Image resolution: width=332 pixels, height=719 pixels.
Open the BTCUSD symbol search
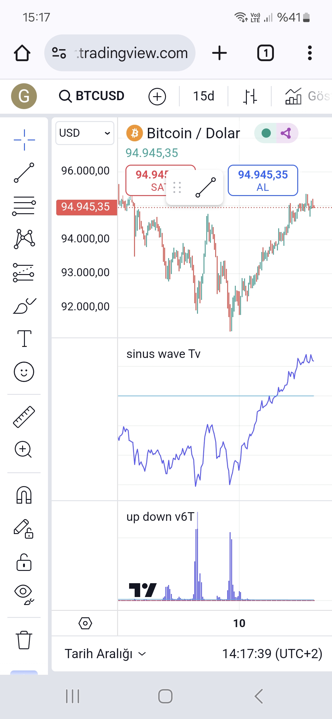(x=92, y=96)
